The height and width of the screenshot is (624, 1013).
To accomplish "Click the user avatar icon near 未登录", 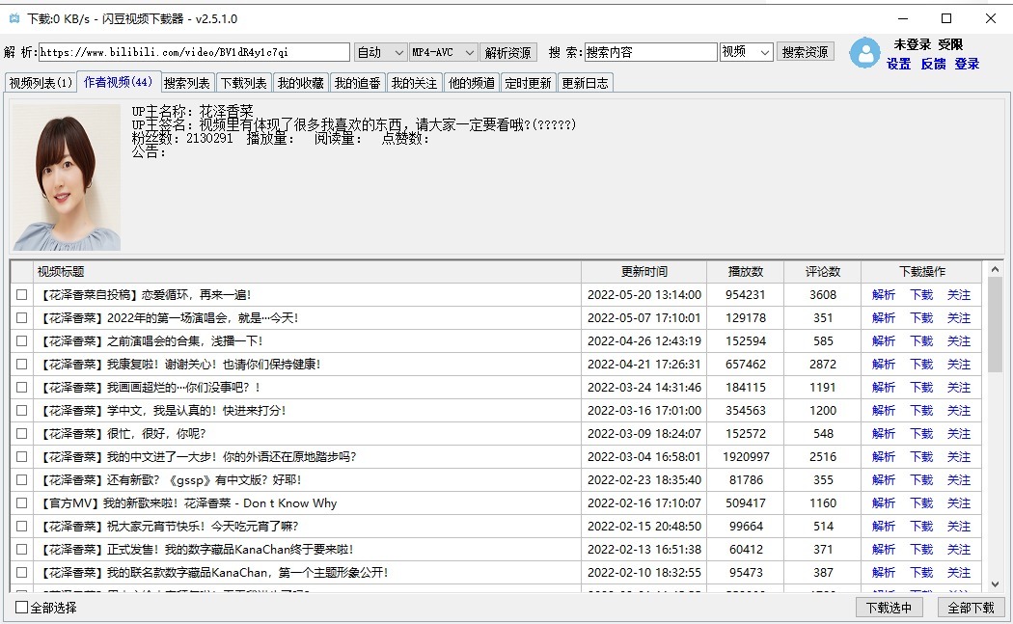I will coord(864,53).
